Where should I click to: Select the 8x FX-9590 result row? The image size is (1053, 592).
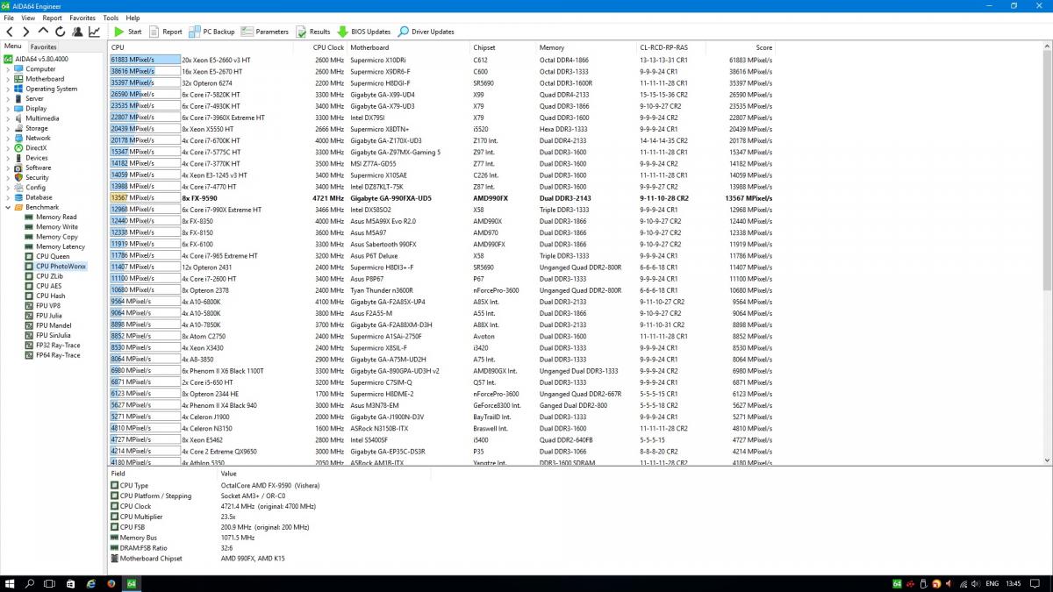pyautogui.click(x=441, y=198)
